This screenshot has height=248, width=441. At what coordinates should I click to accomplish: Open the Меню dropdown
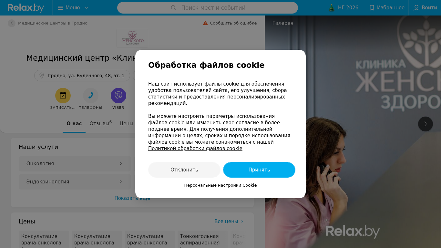(73, 8)
